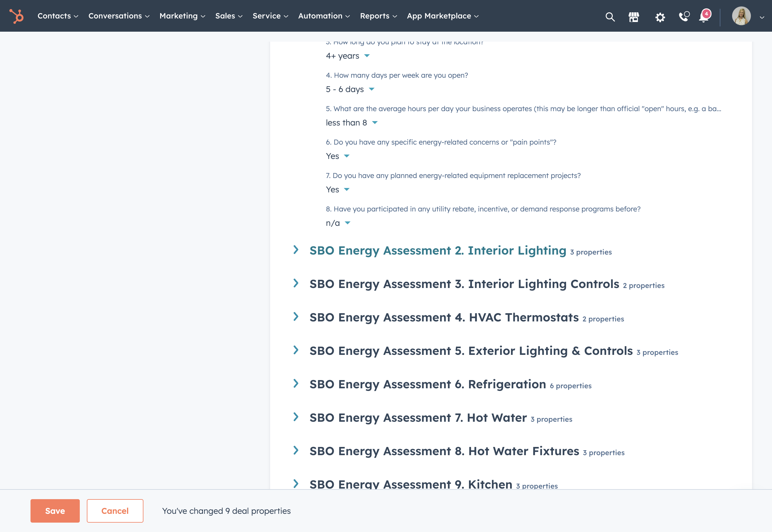Viewport: 772px width, 532px height.
Task: Click '6 properties' count beside Refrigeration
Action: (x=571, y=386)
